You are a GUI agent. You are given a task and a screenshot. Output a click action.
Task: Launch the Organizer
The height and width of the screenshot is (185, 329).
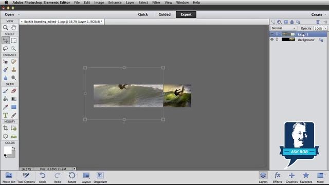(100, 177)
